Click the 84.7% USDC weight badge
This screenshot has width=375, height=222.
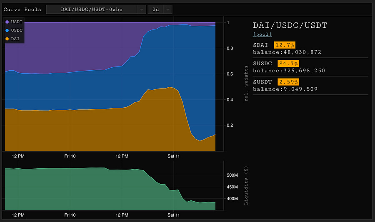tap(288, 64)
